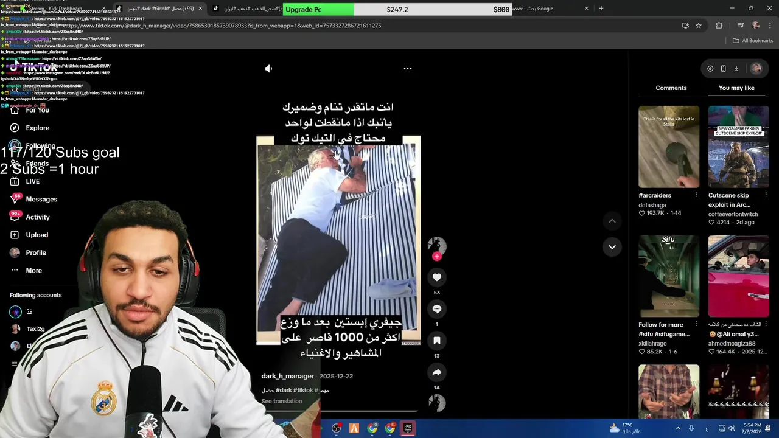This screenshot has height=438, width=779.
Task: Click the download desktop app icon
Action: pyautogui.click(x=736, y=69)
